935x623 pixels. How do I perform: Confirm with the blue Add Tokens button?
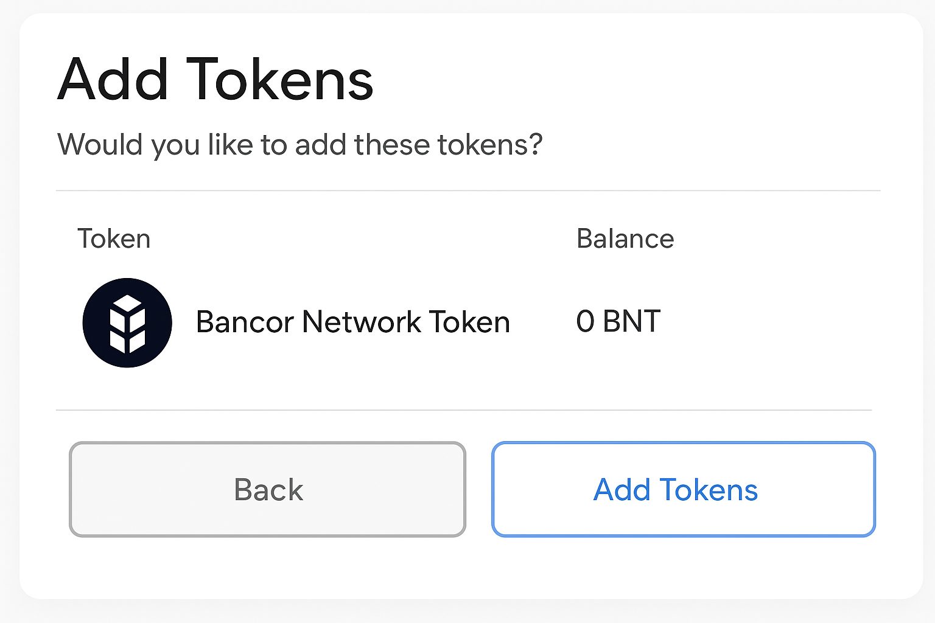[683, 489]
